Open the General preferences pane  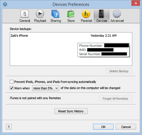25,16
